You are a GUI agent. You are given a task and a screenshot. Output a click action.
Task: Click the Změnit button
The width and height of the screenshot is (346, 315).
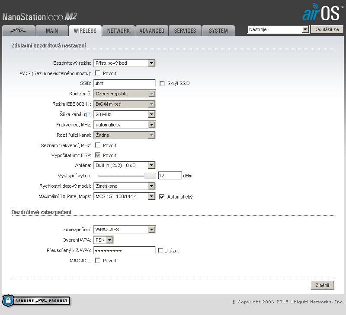pos(322,285)
